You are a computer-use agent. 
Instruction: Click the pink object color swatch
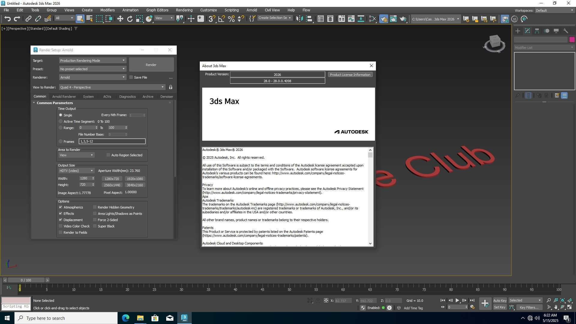pos(572,40)
